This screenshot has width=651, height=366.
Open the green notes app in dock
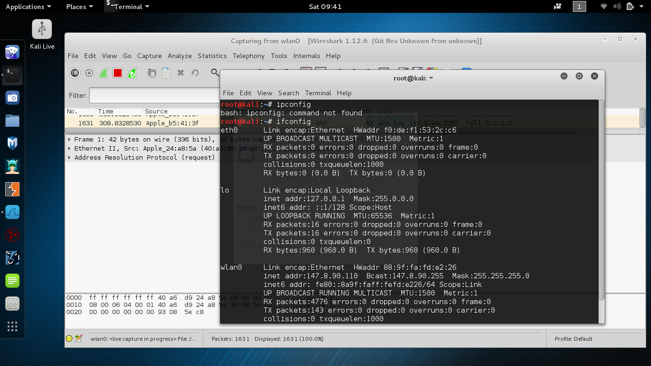(x=12, y=281)
